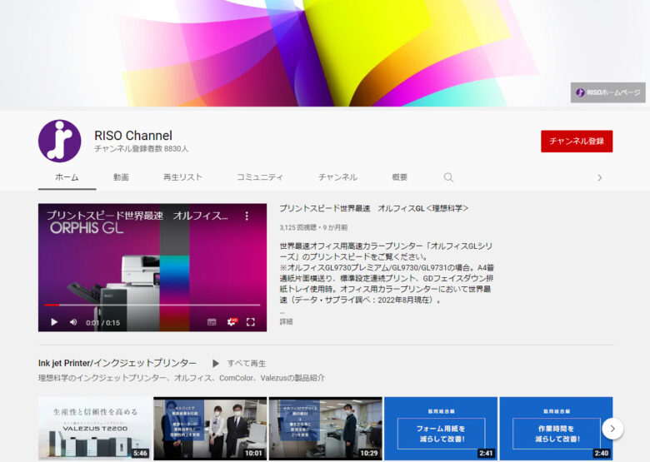Select the ホーム tab
650x462 pixels.
pos(67,177)
